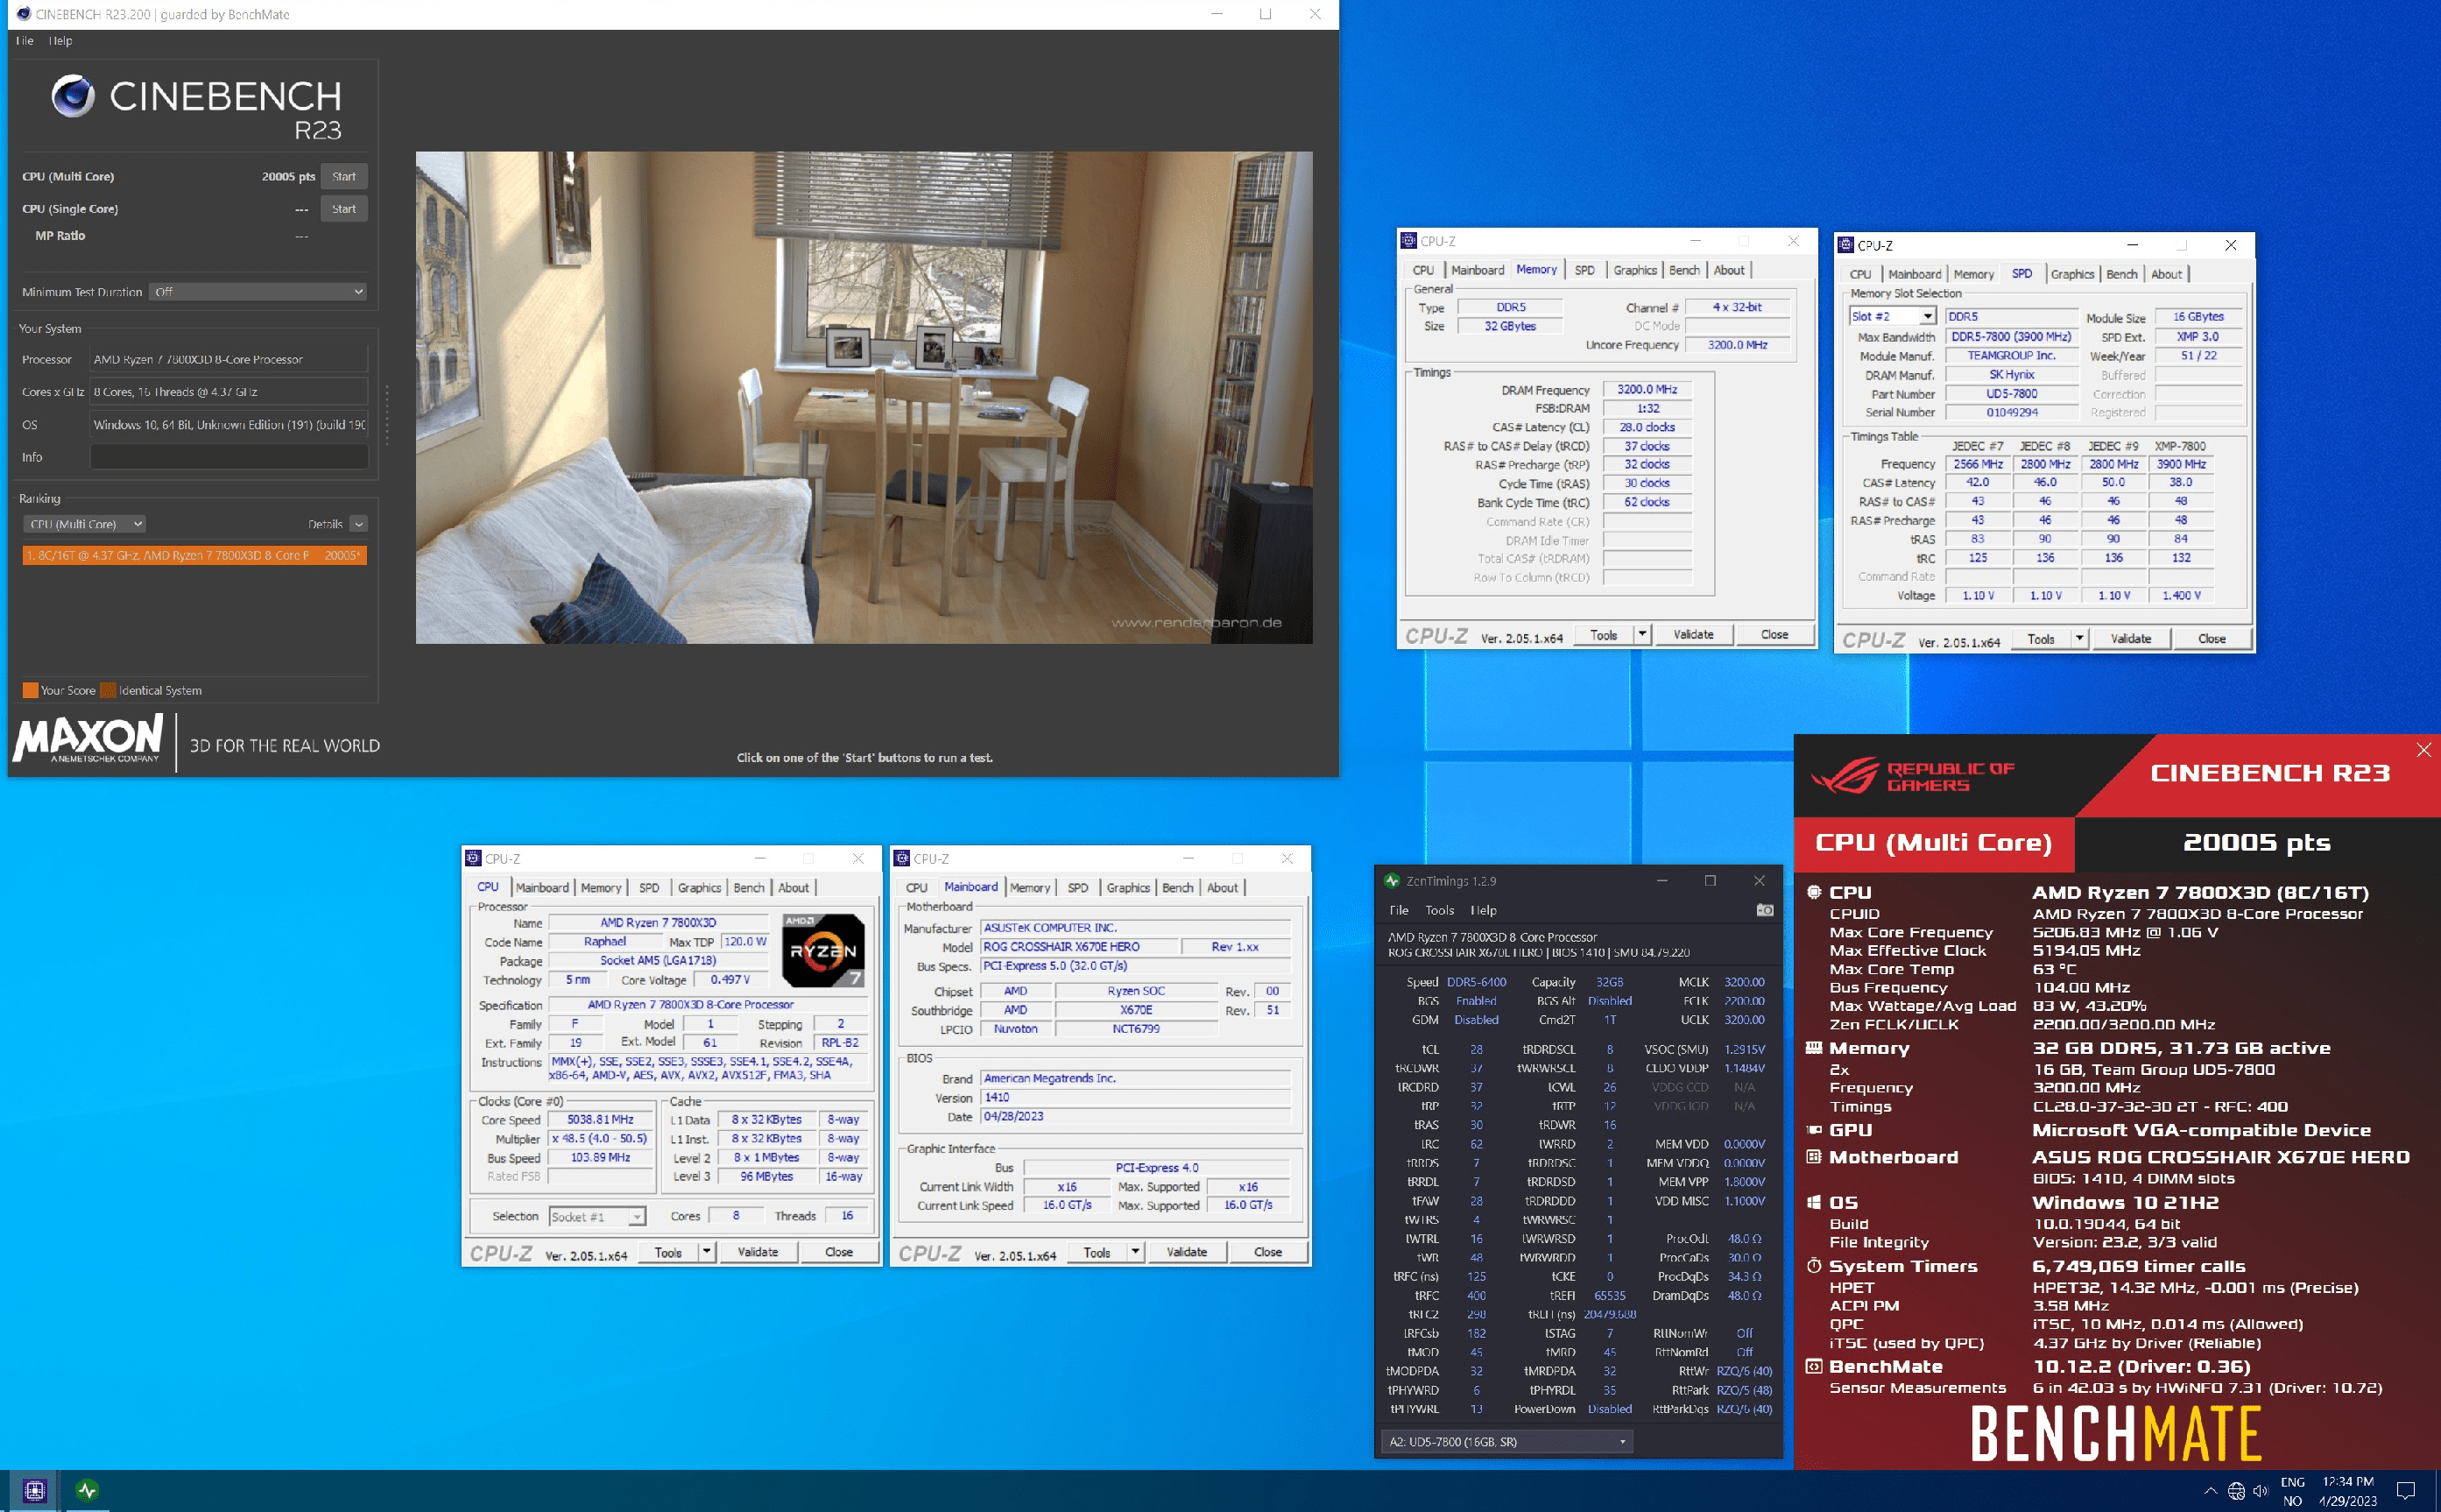Screen dimensions: 2441x1512
Task: Switch to Mainboard tab in CPU-Z CPU window
Action: click(x=542, y=887)
